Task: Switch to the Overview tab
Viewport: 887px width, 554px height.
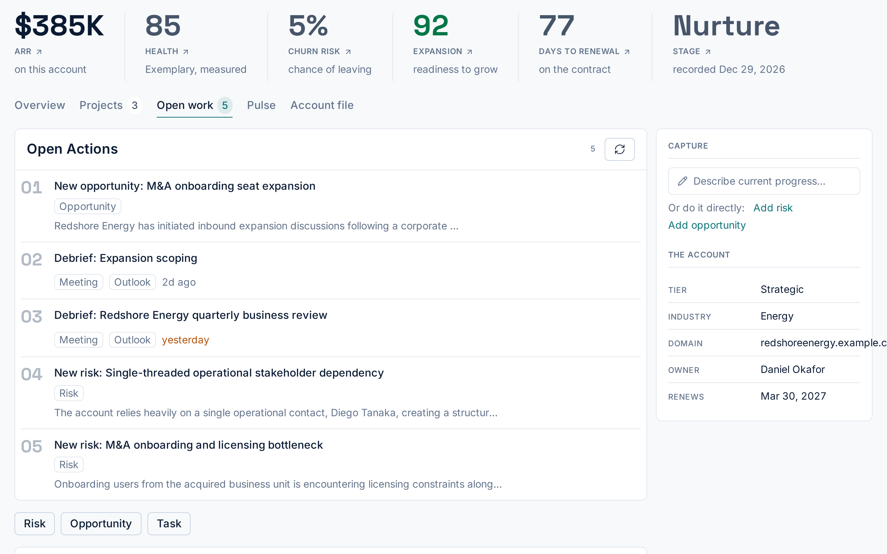Action: (x=40, y=105)
